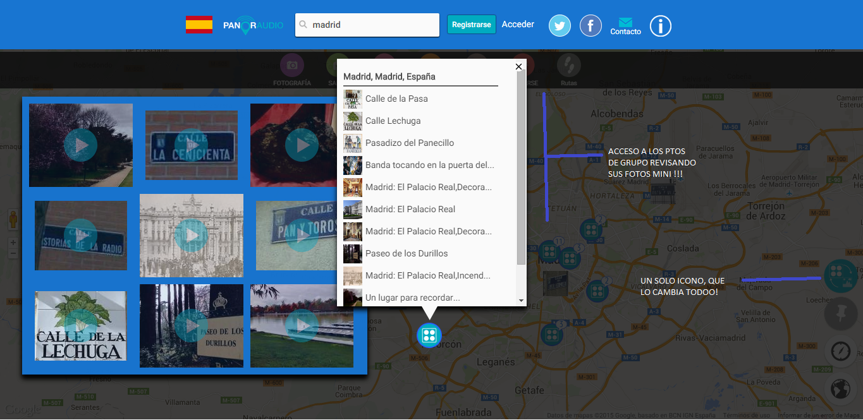863x420 pixels.
Task: Open the Facebook page icon
Action: point(591,26)
